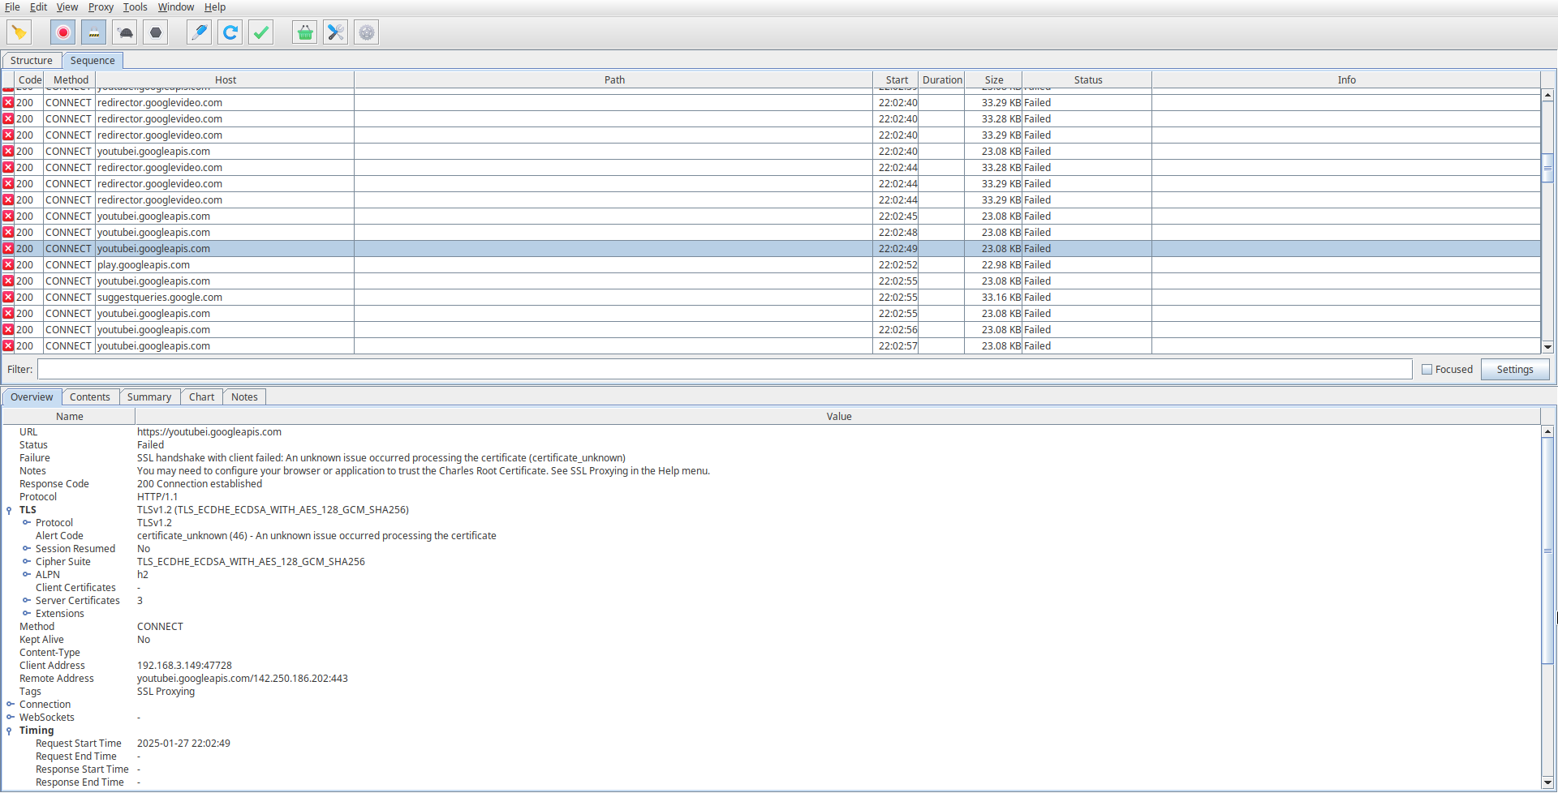This screenshot has height=793, width=1558.
Task: Open the Contents tab
Action: (x=90, y=397)
